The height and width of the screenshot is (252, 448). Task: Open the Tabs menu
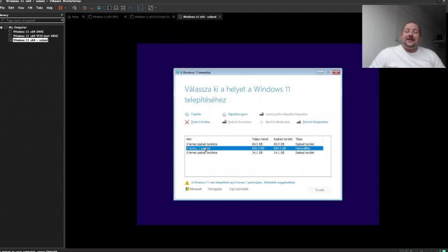click(39, 8)
